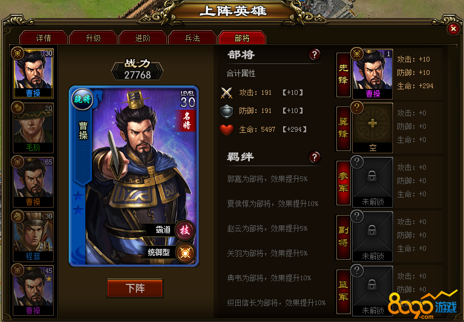The height and width of the screenshot is (322, 464).
Task: Switch to the 升级 tab
Action: click(93, 38)
